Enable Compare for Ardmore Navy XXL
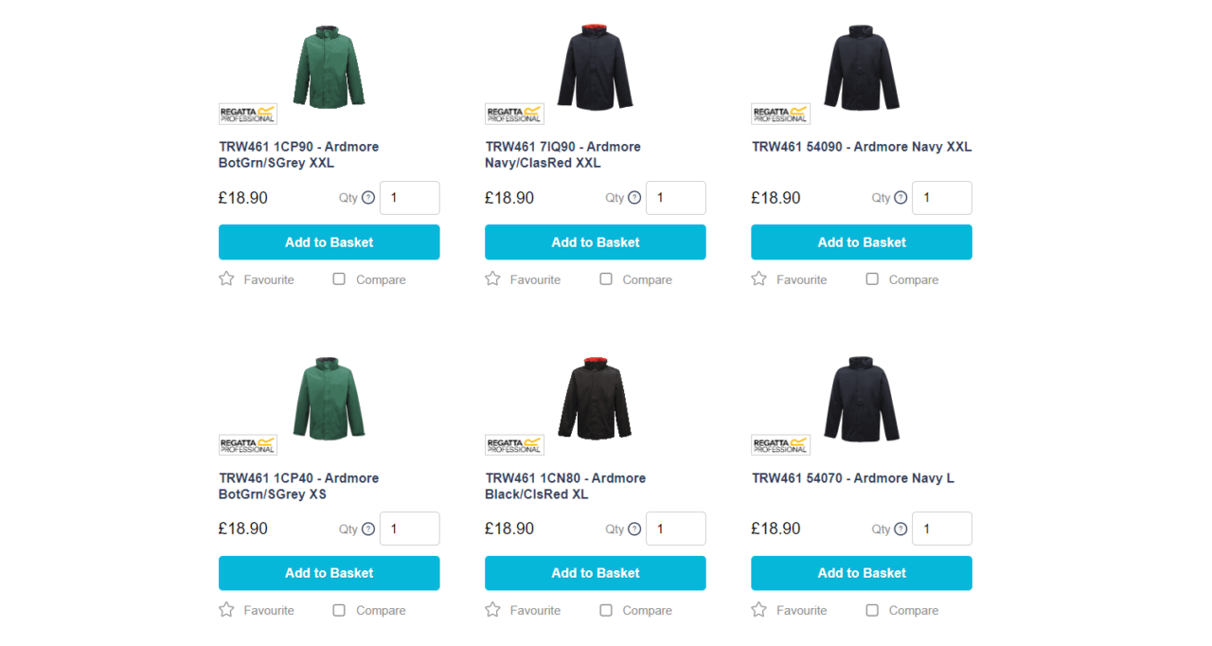This screenshot has height=646, width=1212. 872,278
